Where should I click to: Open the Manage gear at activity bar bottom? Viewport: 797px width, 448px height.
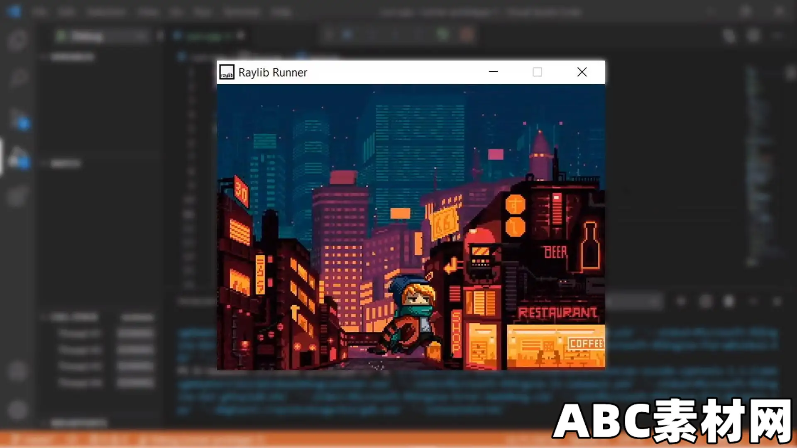coord(17,410)
